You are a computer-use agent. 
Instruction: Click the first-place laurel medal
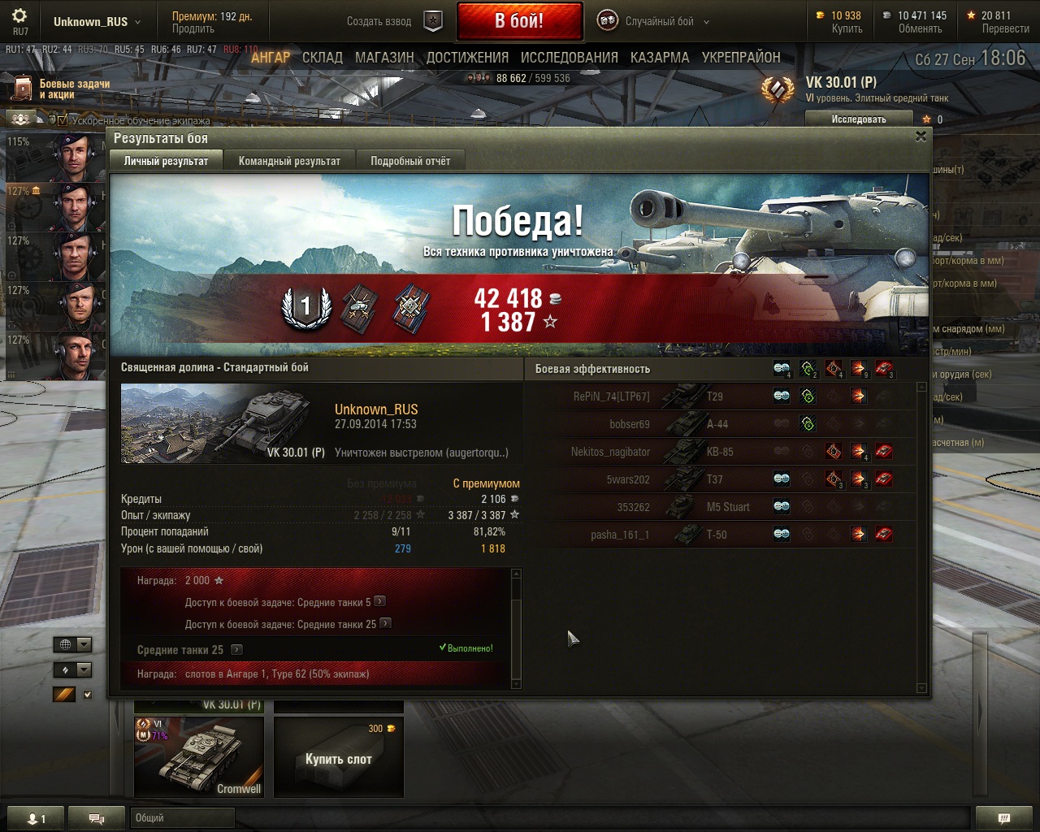click(306, 308)
